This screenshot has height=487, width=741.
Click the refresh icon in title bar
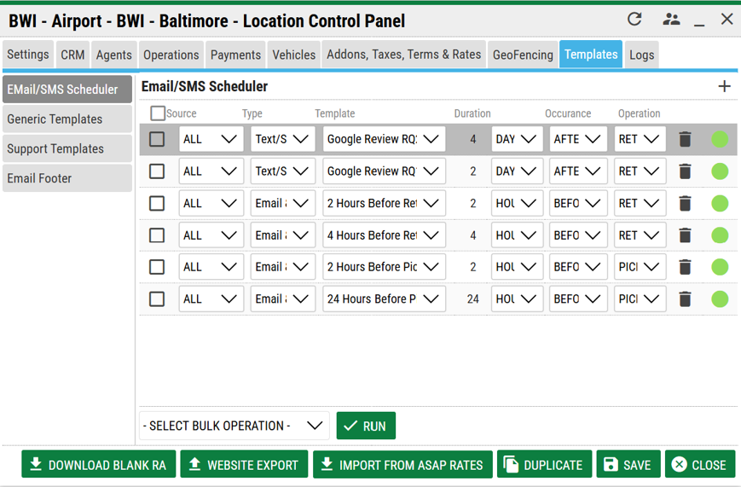[634, 19]
